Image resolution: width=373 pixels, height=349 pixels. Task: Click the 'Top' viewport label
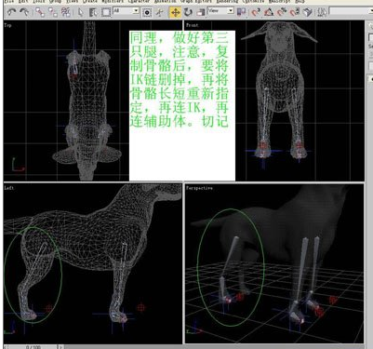pos(8,25)
